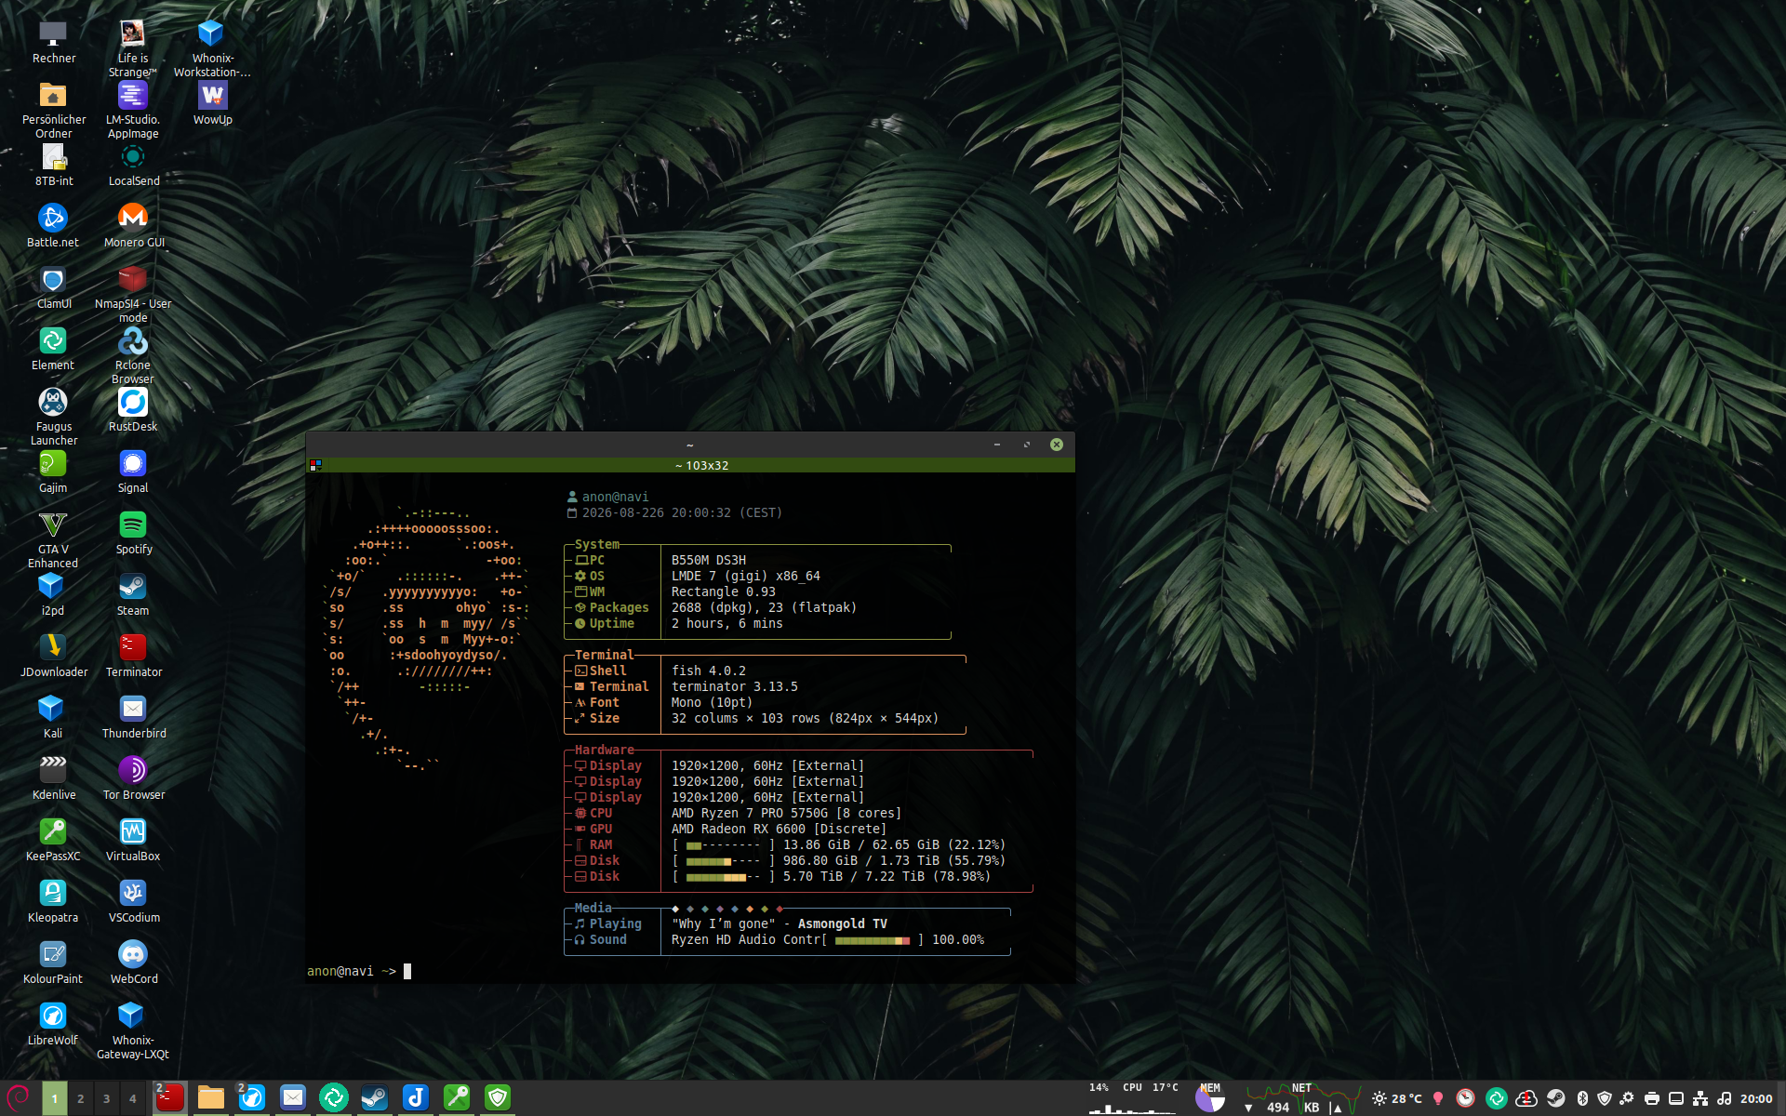
Task: Open the Rechner desktop icon
Action: coord(53,42)
